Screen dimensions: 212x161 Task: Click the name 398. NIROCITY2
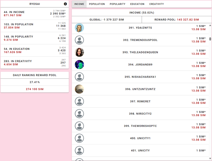click(140, 114)
